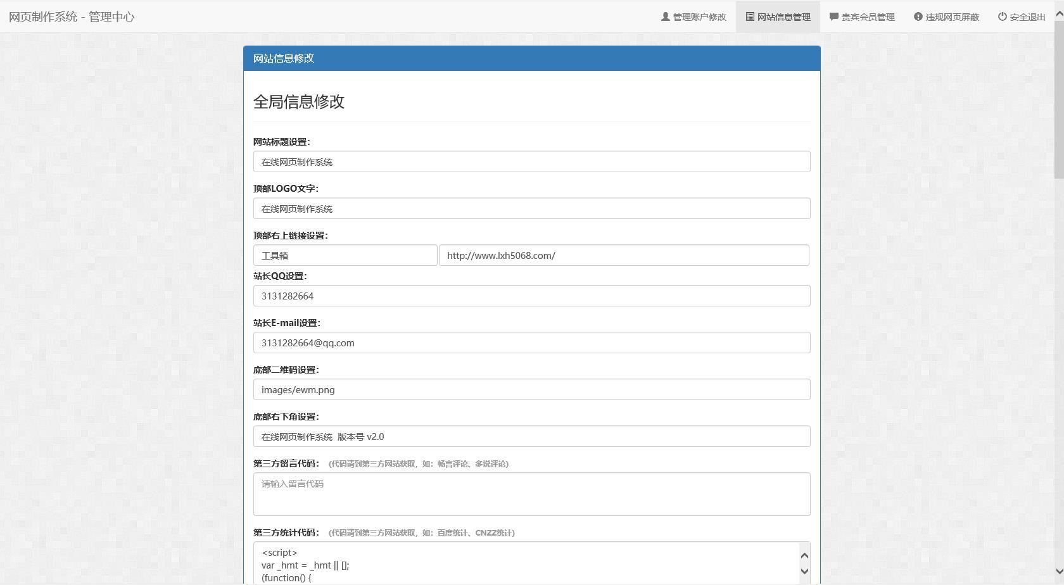Click the 底部右下角设置: label
The image size is (1064, 585).
pos(286,417)
